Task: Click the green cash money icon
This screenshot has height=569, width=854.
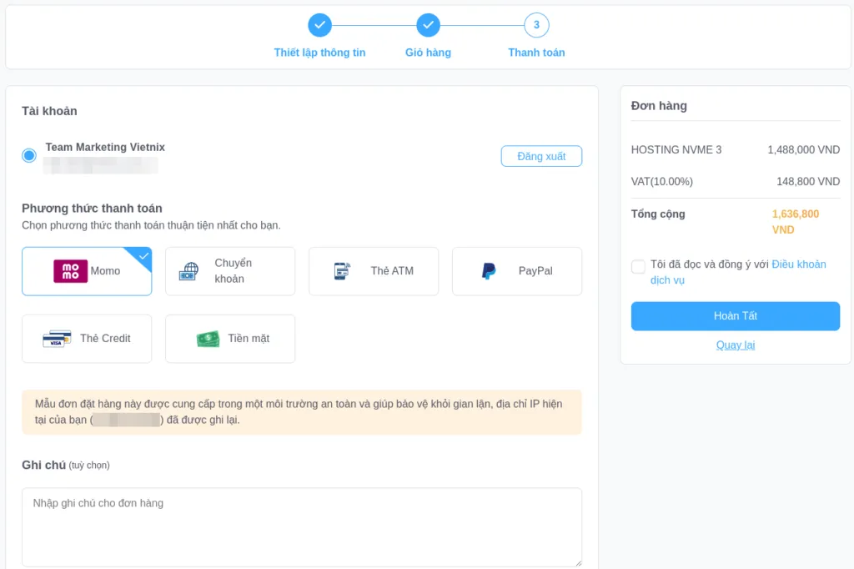Action: [x=208, y=339]
